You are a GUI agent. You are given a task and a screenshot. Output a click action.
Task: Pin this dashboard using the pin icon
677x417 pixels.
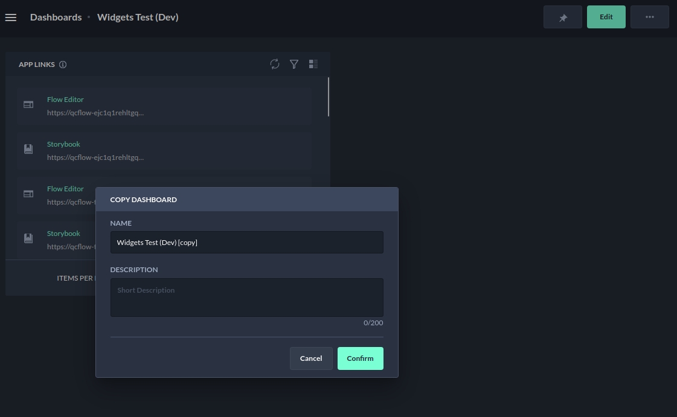pyautogui.click(x=562, y=18)
